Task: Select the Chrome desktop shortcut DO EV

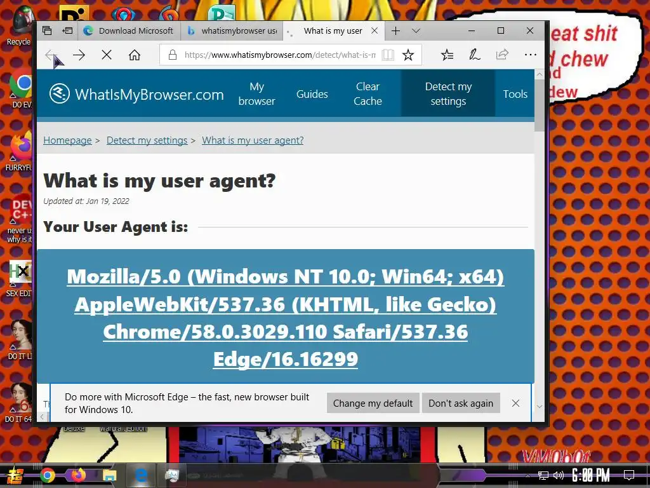Action: (20, 90)
